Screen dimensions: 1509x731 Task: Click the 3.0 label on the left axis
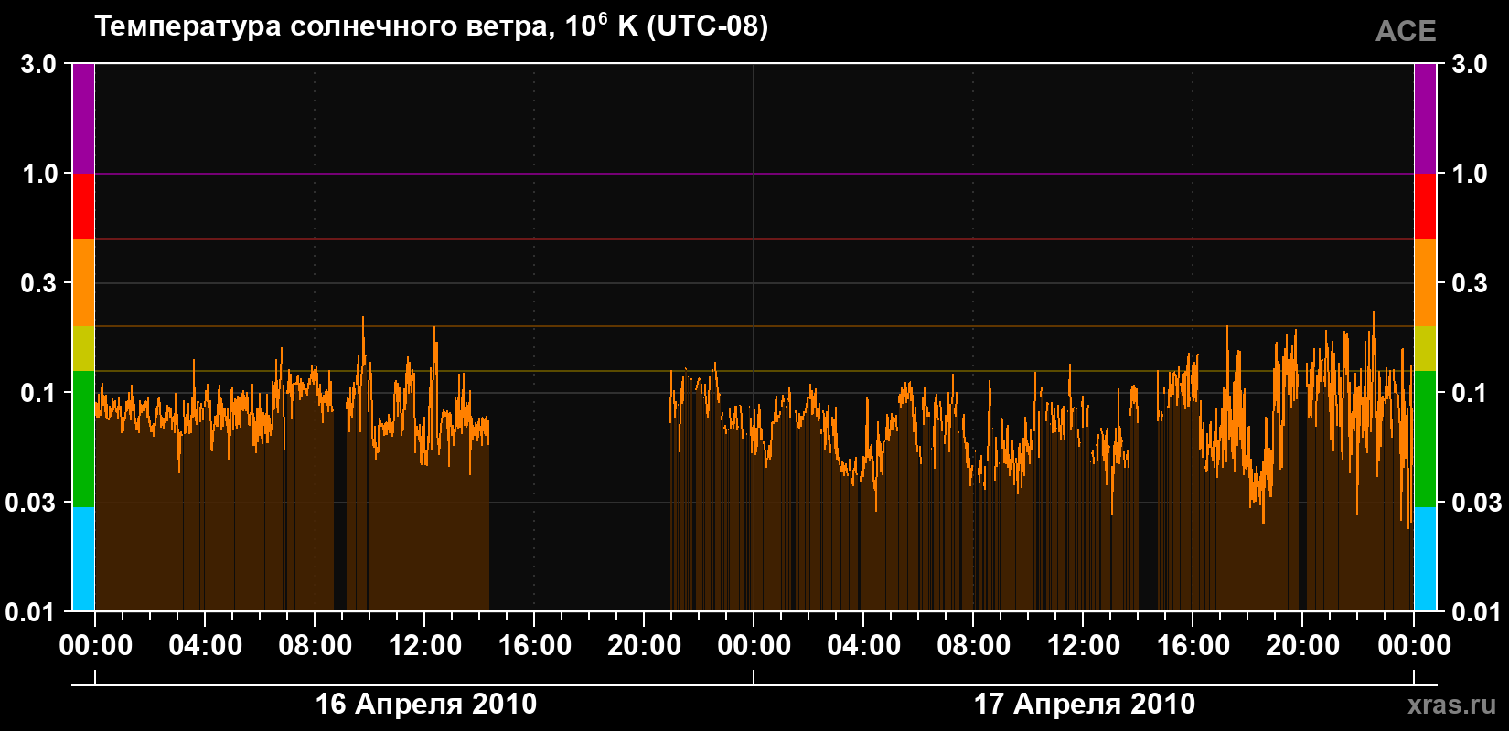38,64
